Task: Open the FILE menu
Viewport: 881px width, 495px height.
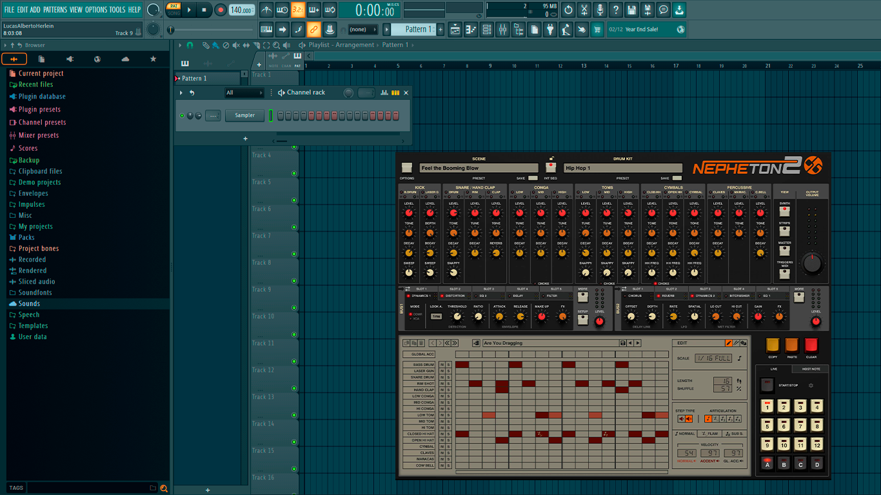Action: (9, 10)
